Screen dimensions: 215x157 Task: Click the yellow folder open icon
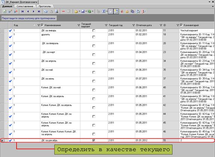[76, 12]
